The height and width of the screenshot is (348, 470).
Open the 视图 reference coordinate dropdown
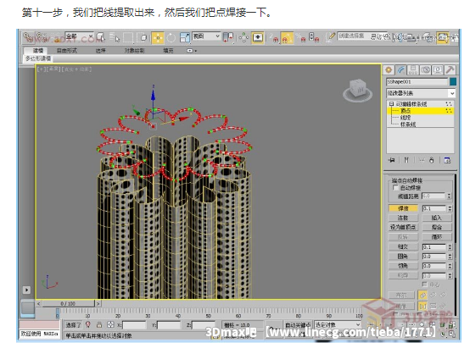click(206, 36)
